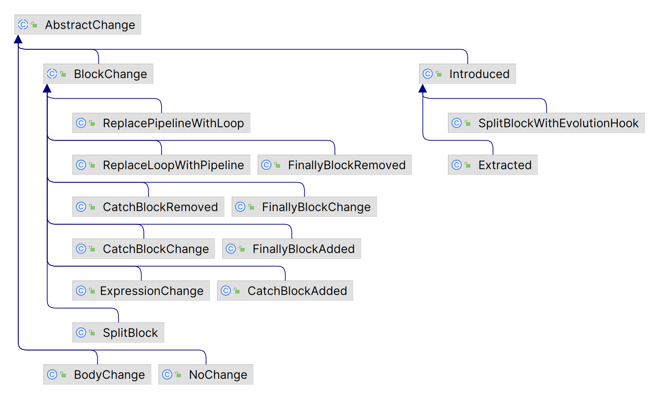
Task: Select the FinallyBlockAdded class node
Action: pyautogui.click(x=303, y=249)
